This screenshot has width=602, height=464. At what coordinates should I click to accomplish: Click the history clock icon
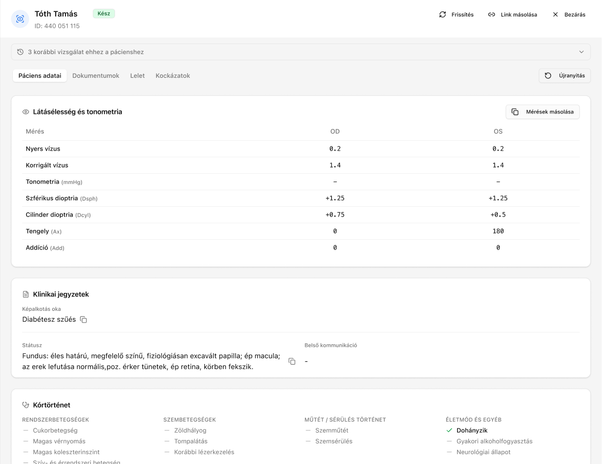click(21, 52)
